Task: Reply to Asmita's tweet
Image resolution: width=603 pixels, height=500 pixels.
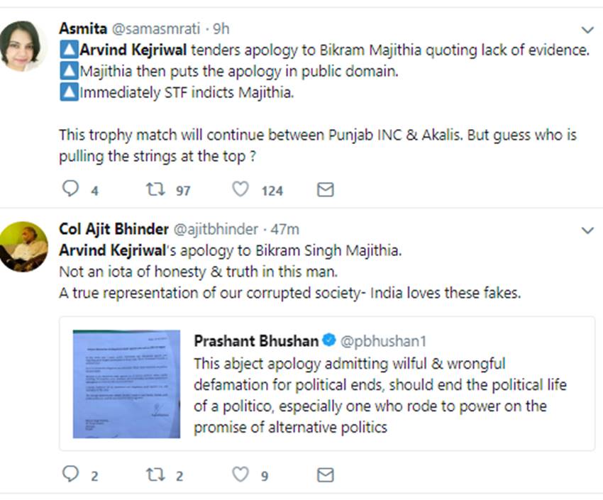Action: tap(71, 189)
